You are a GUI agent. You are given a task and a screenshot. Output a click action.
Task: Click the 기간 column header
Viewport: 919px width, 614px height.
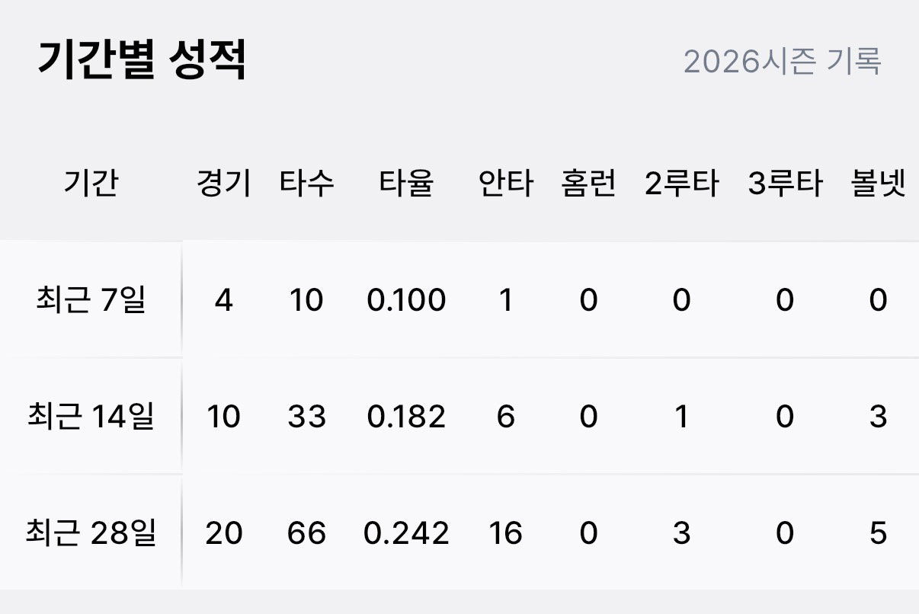pos(91,184)
